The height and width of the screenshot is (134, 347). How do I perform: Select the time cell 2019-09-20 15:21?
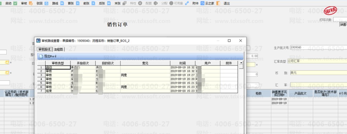pyautogui.click(x=182, y=83)
